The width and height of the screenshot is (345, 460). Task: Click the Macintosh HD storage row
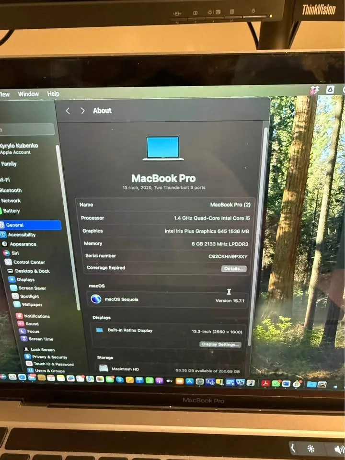170,369
